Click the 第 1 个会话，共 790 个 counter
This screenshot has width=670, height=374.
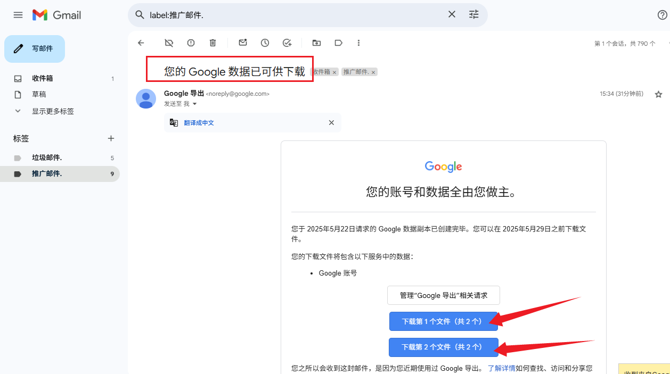point(625,44)
